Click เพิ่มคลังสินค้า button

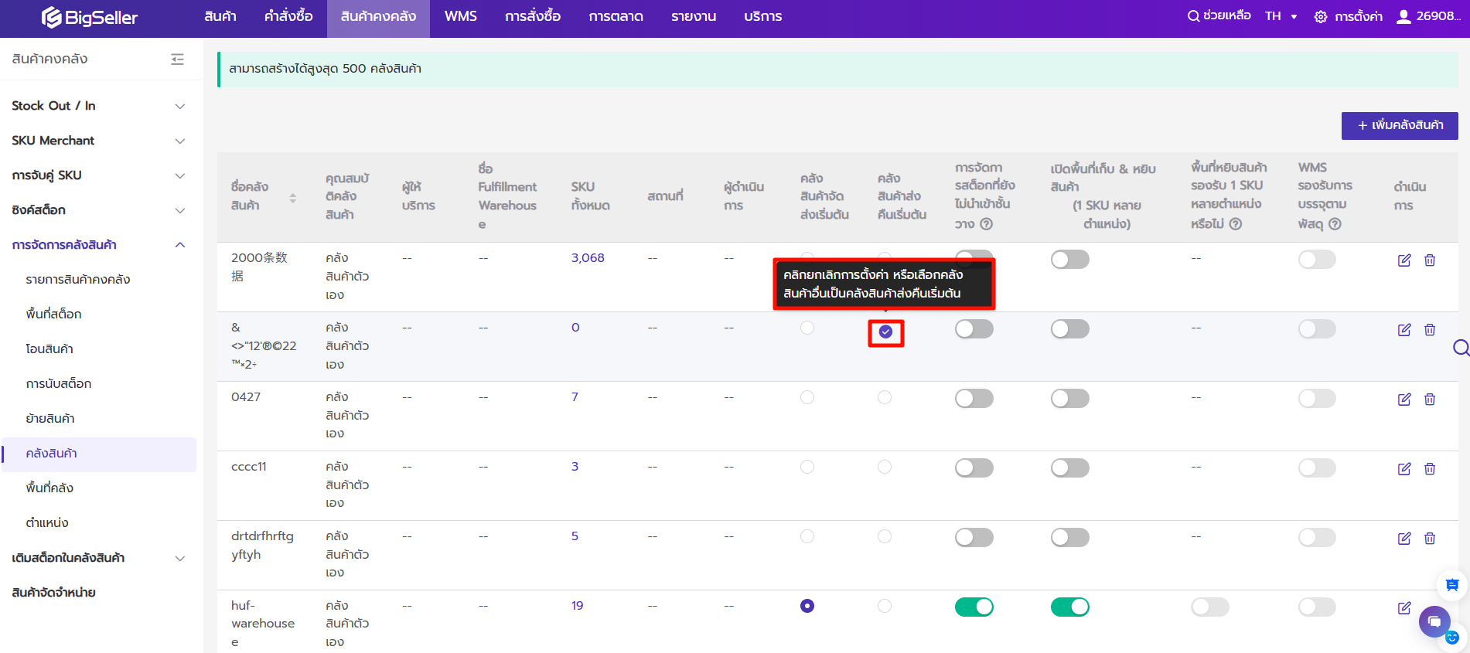coord(1400,125)
